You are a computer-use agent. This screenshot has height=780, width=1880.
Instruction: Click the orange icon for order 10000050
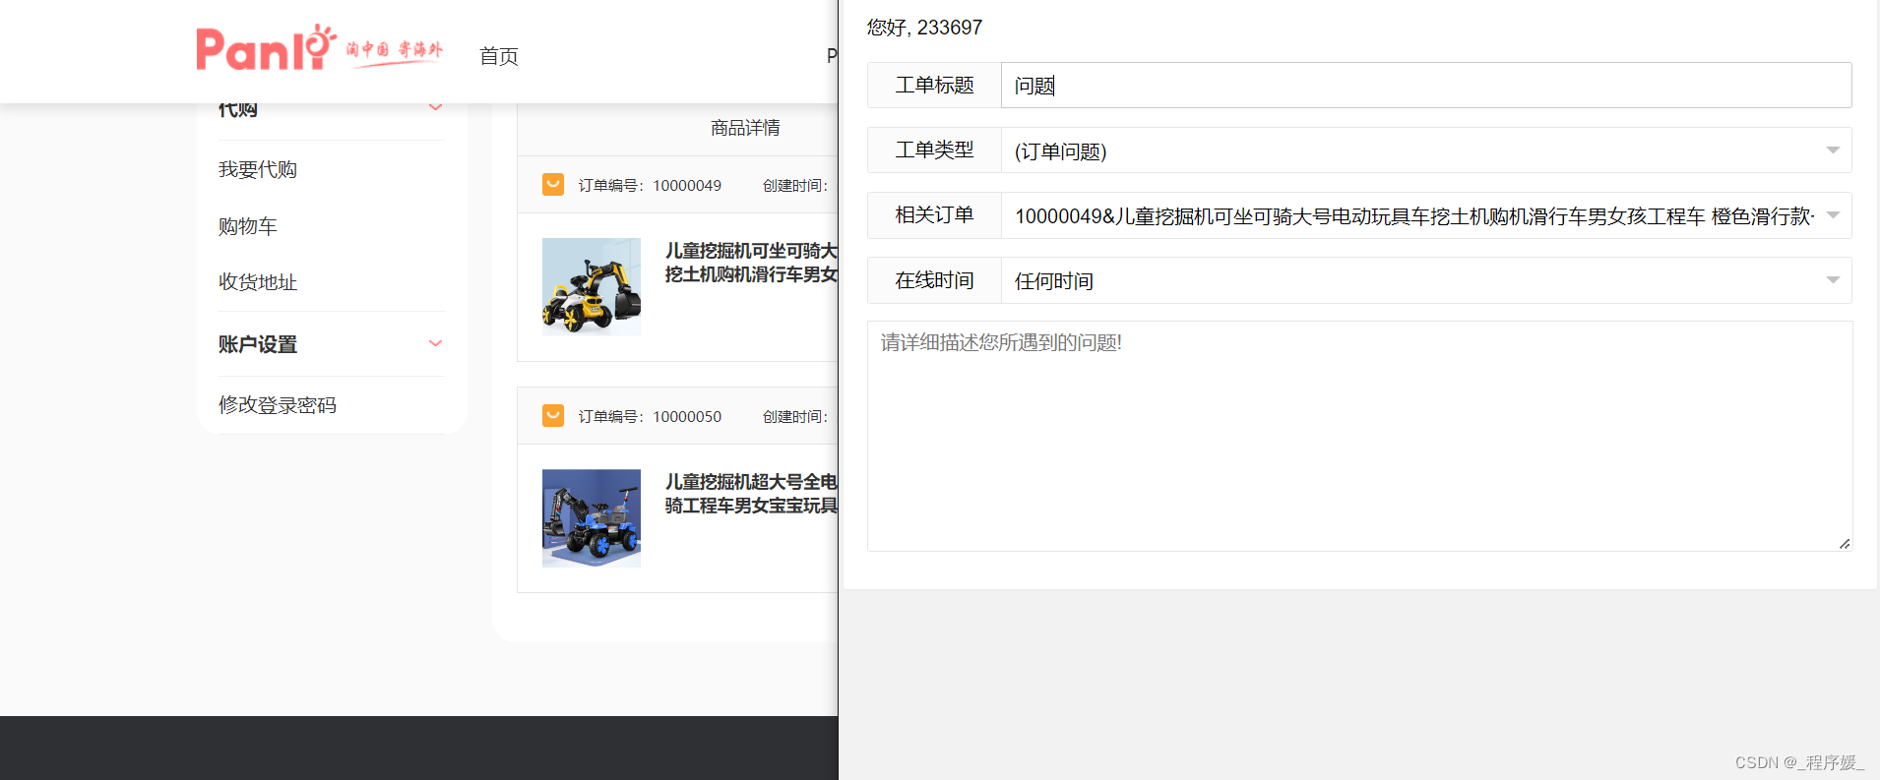coord(553,415)
